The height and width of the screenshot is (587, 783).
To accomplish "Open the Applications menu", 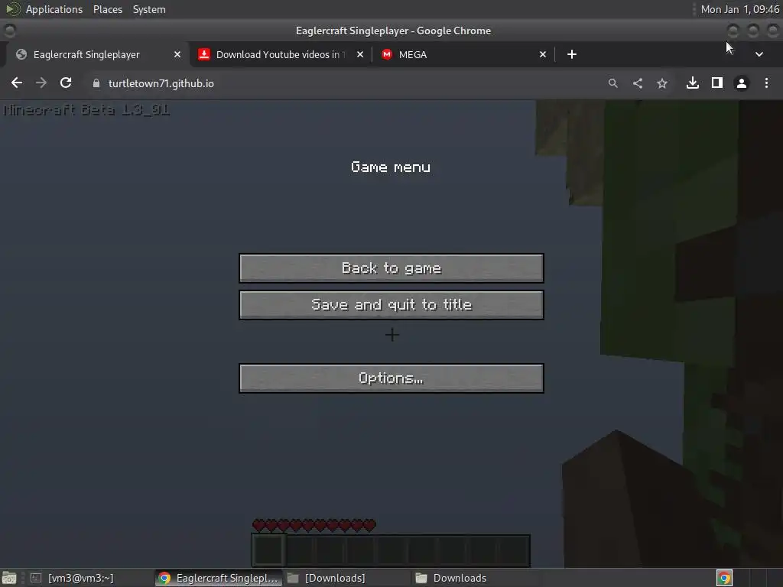I will pos(54,9).
